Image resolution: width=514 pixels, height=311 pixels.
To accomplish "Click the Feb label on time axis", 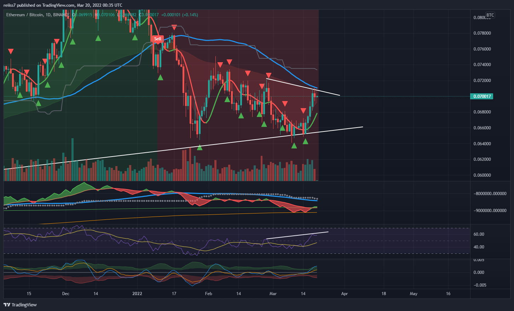I will click(209, 294).
